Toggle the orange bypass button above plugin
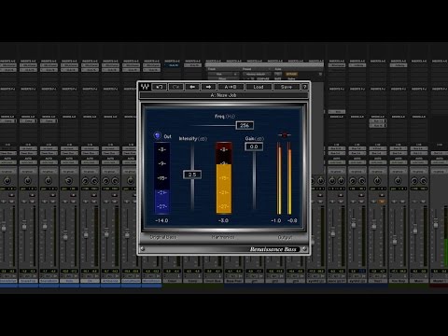Viewport: 448px width, 336px height. coord(291,74)
